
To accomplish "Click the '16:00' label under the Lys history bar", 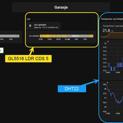I will [50, 39].
